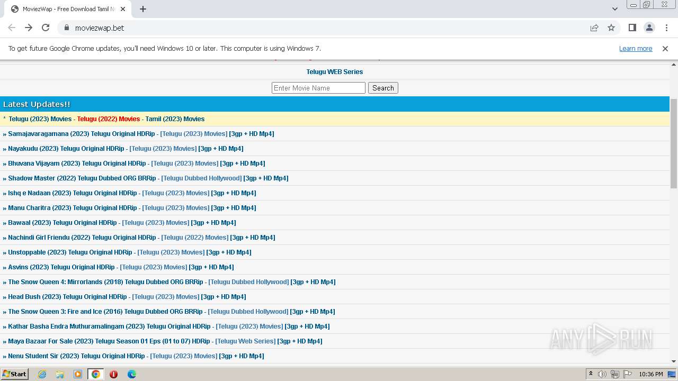Screen dimensions: 678x381
Task: Open Maya Bazaar For Sale (2023) Season 01 link
Action: 109,341
